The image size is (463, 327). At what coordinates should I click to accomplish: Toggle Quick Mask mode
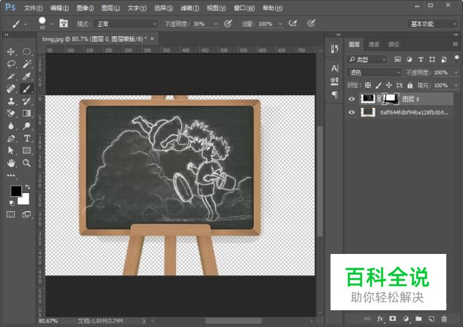(11, 214)
